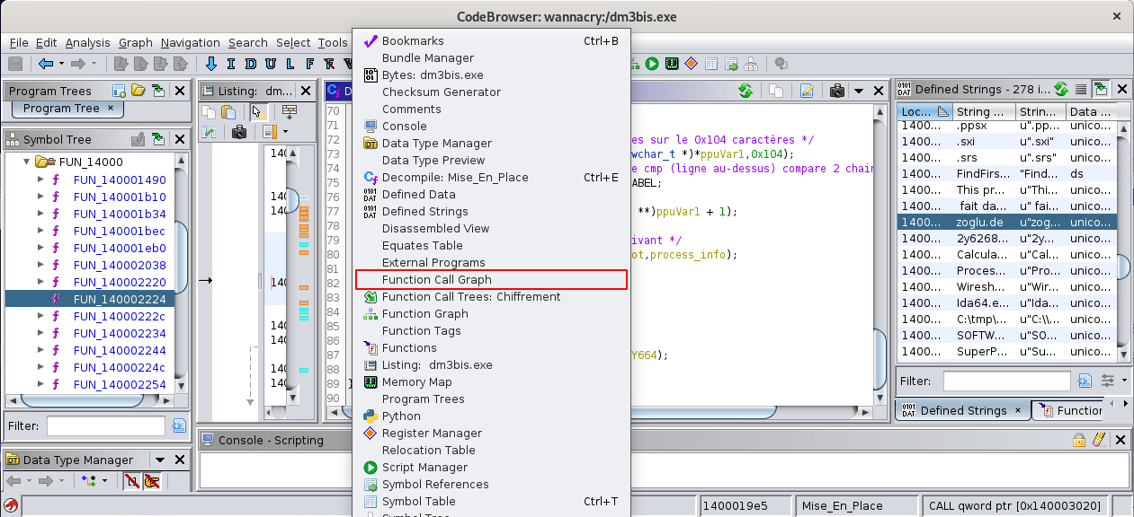Viewport: 1134px width, 517px height.
Task: Take a snapshot of the Decompiler panel
Action: [837, 91]
